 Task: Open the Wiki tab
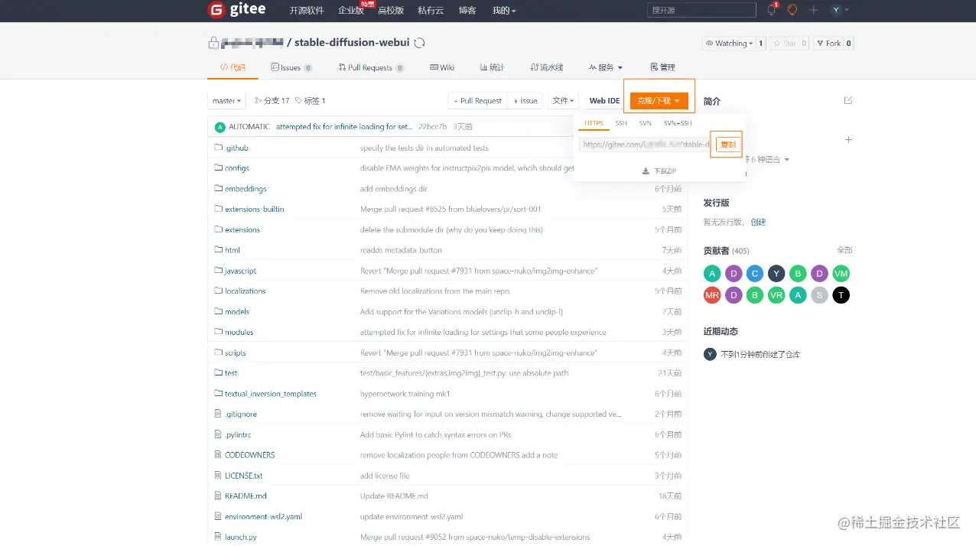pyautogui.click(x=442, y=67)
